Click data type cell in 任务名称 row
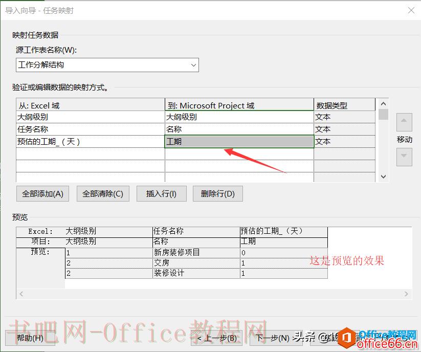Image resolution: width=421 pixels, height=352 pixels. click(x=344, y=129)
